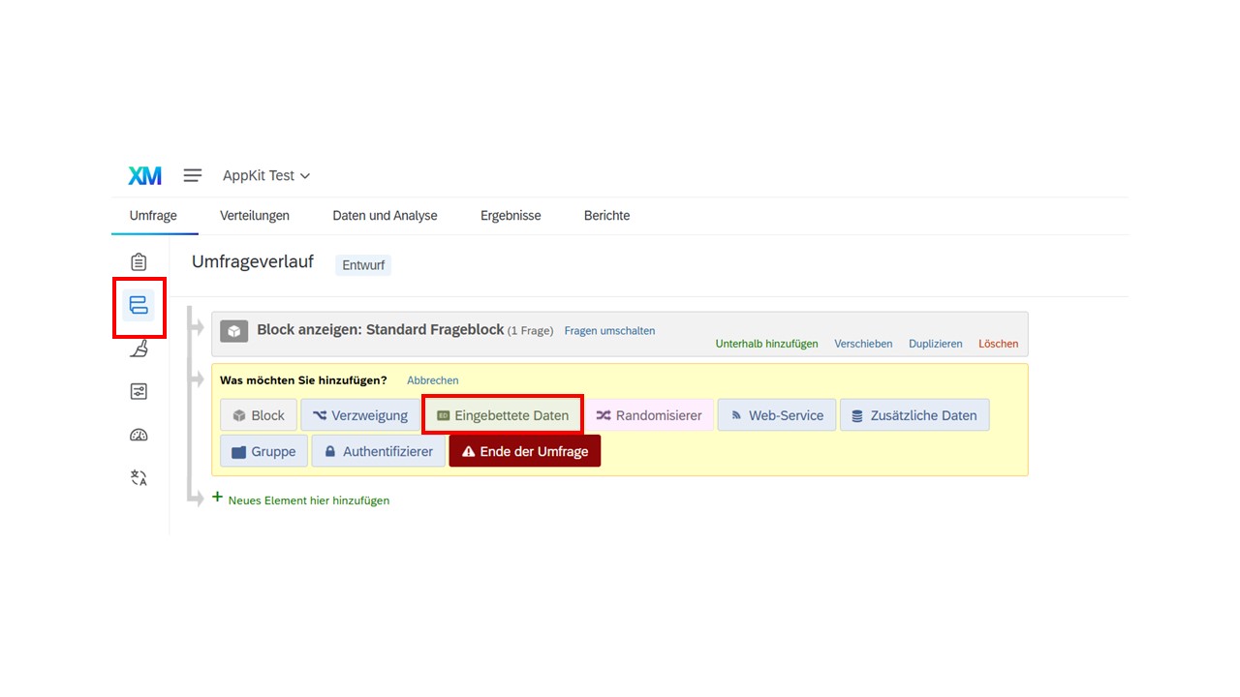Add an Authentifizierer element

(x=379, y=451)
